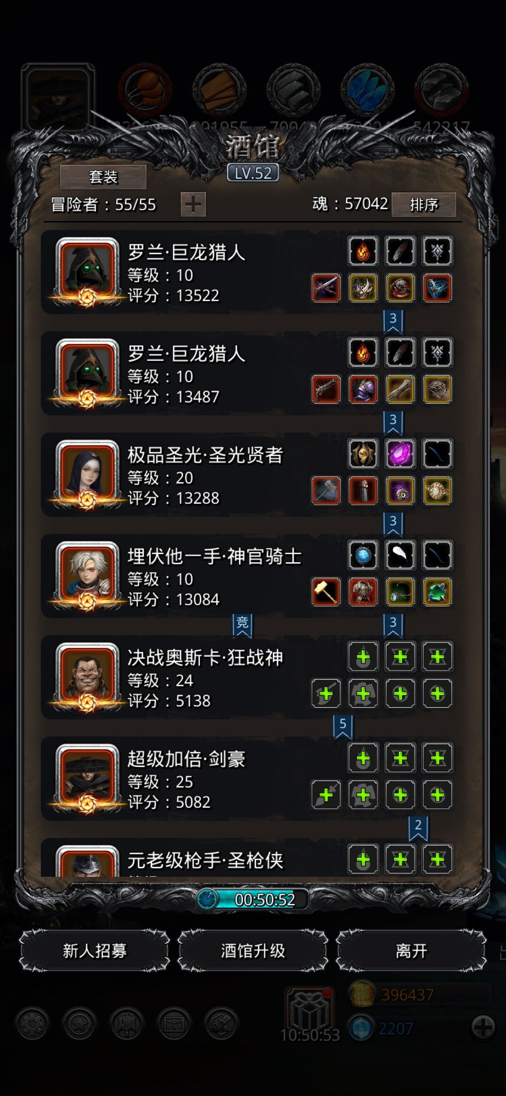Tap empty armor slot of 剑豪
This screenshot has height=1096, width=506.
pyautogui.click(x=363, y=794)
